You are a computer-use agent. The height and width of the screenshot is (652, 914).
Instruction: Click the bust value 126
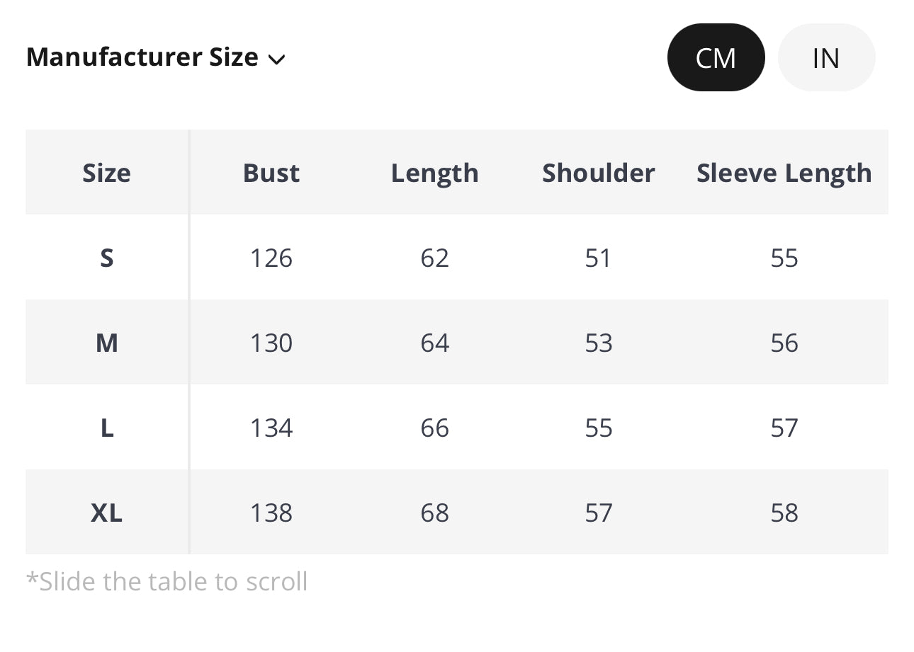coord(271,258)
